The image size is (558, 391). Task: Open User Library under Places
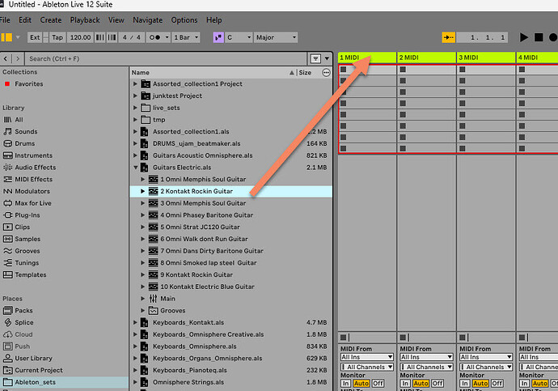[x=33, y=359]
